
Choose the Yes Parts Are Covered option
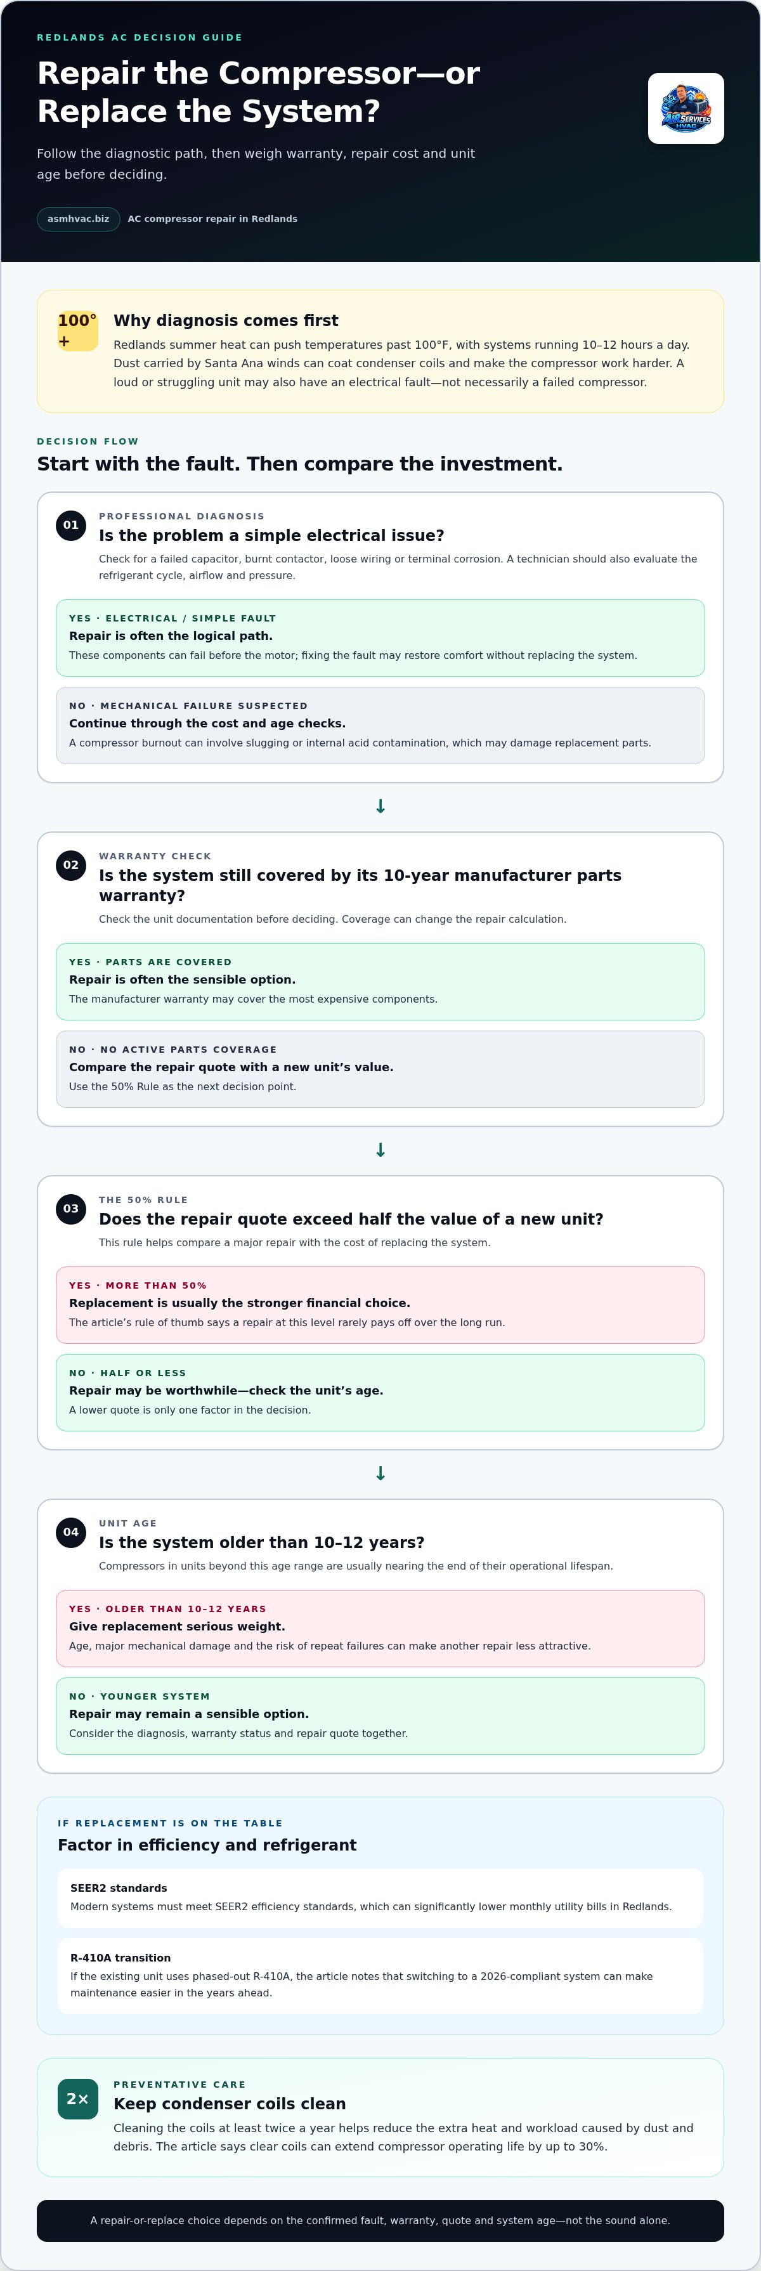[380, 982]
